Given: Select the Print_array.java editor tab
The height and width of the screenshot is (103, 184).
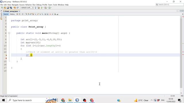Looking at the screenshot, I should 11,11.
